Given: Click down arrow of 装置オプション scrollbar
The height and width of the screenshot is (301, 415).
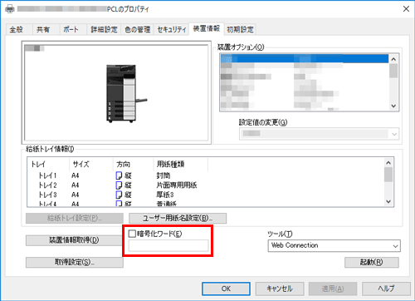Looking at the screenshot, I should coord(393,106).
